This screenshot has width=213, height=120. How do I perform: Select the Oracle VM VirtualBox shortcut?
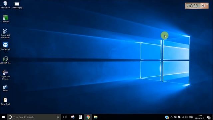click(5, 33)
